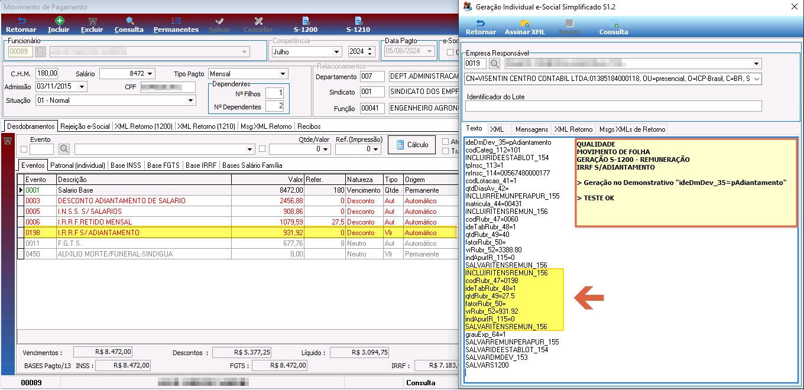Click the Natureza column header

pos(364,180)
